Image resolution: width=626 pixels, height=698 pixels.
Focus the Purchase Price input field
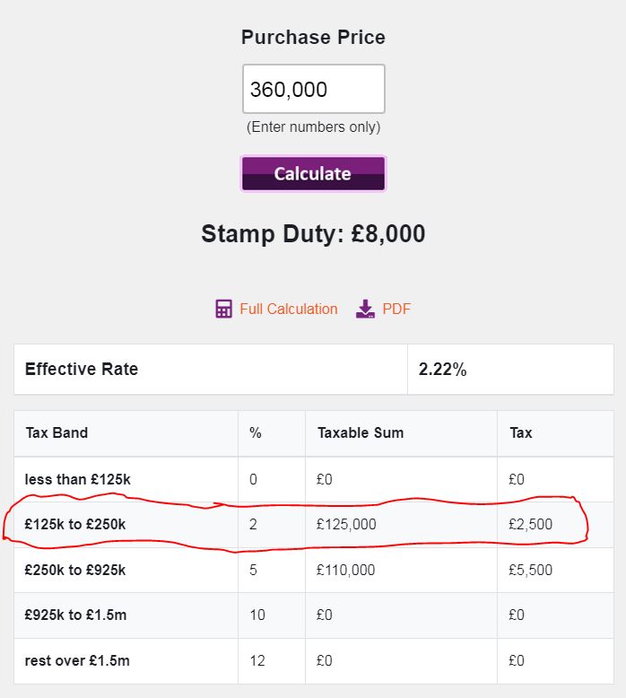pyautogui.click(x=313, y=89)
